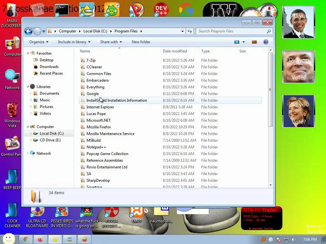Select the Lucas Pope folder
Screen dimensions: 326x244
(170, 114)
